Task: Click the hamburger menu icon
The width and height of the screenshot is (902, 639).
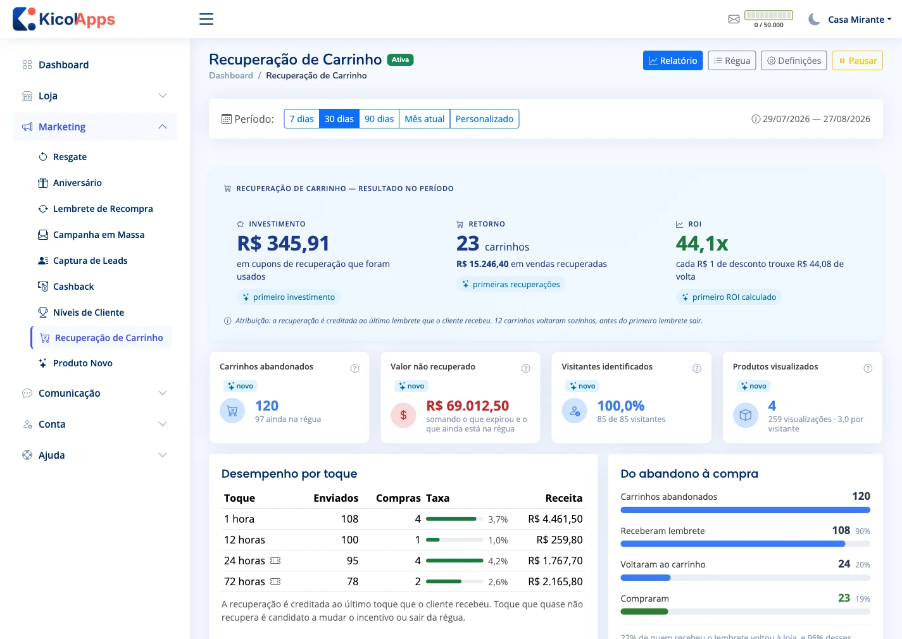Action: point(206,19)
